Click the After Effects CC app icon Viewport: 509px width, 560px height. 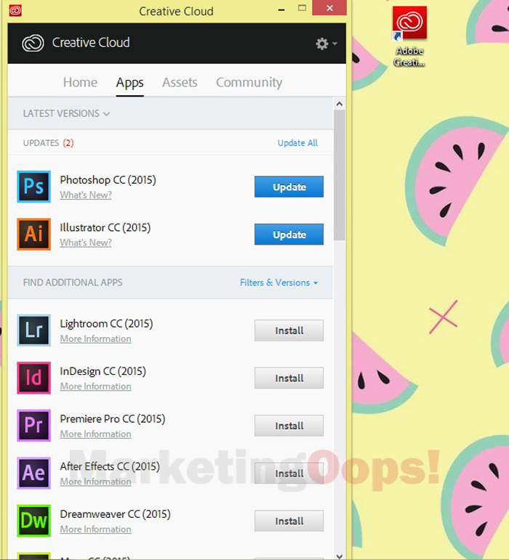click(x=33, y=474)
